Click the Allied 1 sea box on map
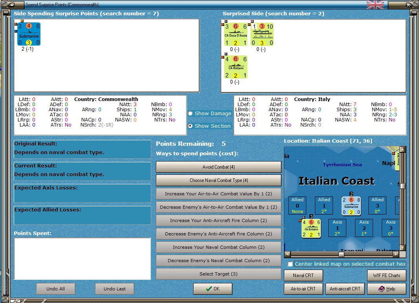The image size is (419, 303). (x=324, y=206)
